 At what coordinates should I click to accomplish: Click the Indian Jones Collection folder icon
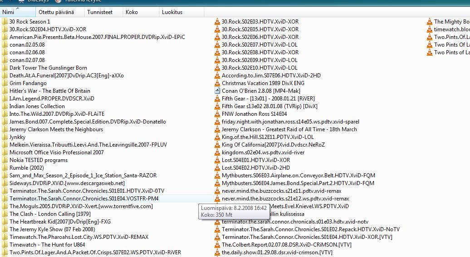pos(5,106)
